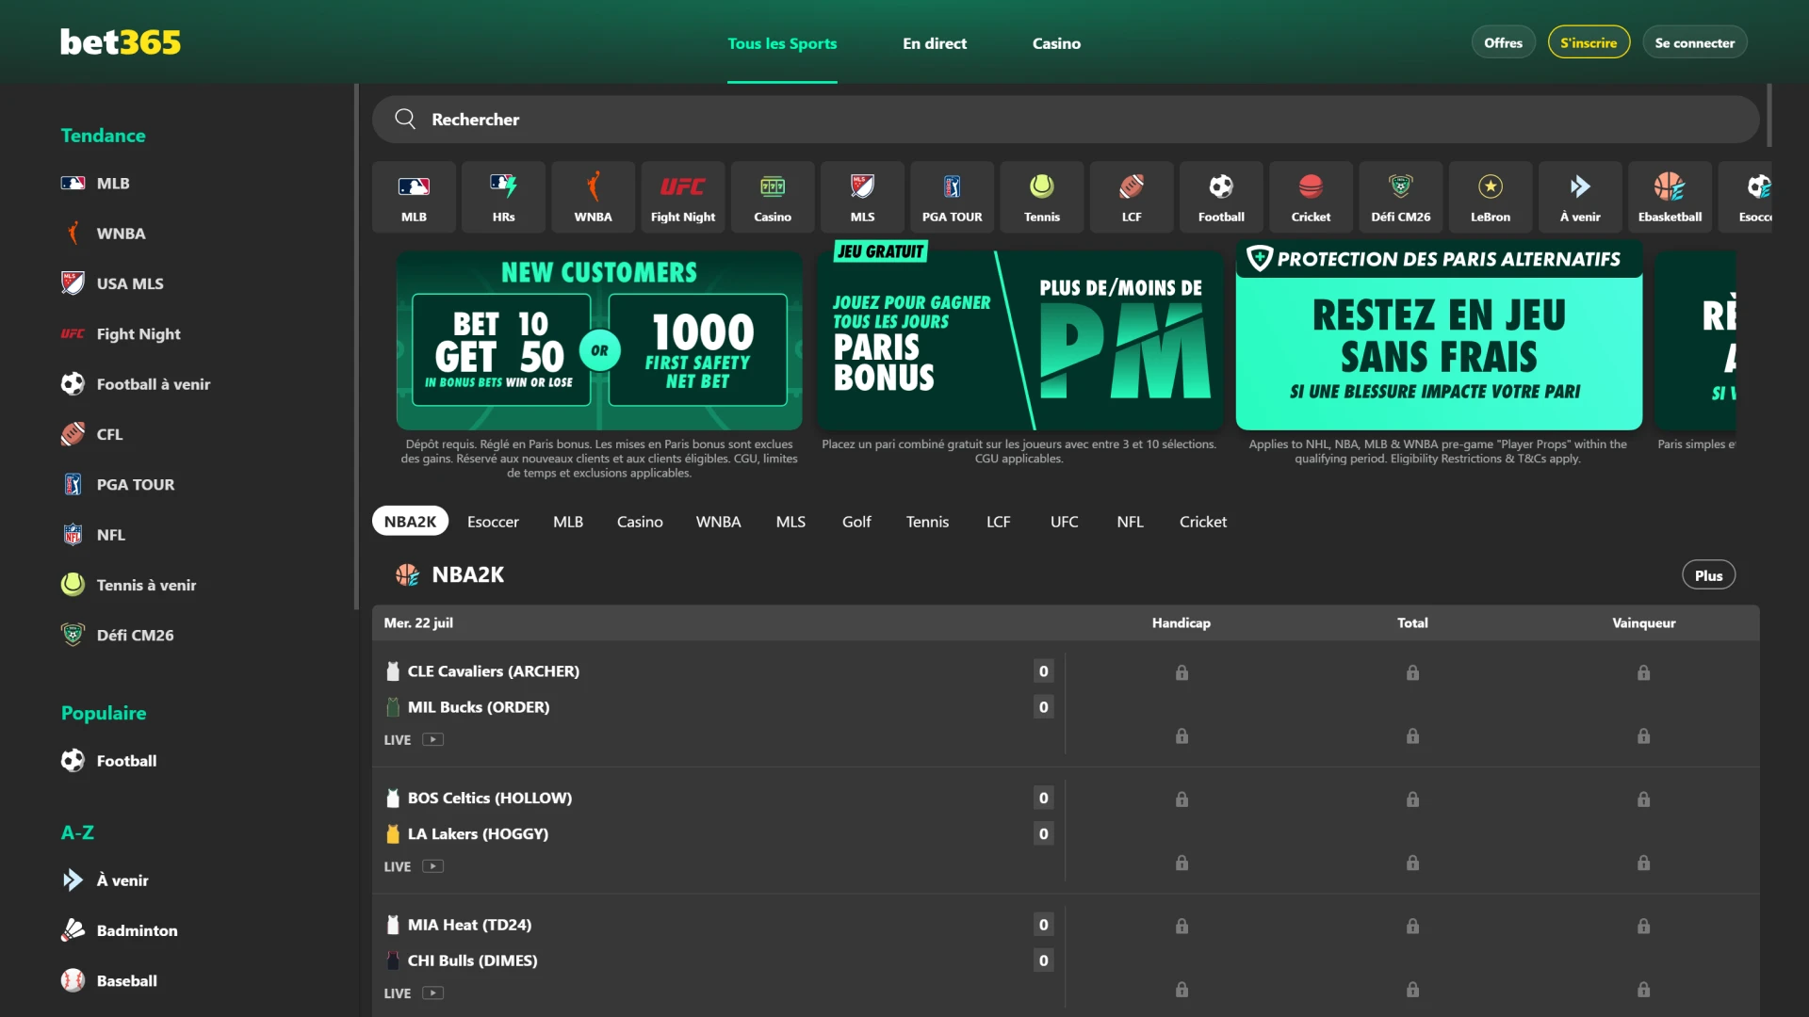Image resolution: width=1809 pixels, height=1017 pixels.
Task: Click the Plus button beside NBA2K
Action: tap(1708, 575)
